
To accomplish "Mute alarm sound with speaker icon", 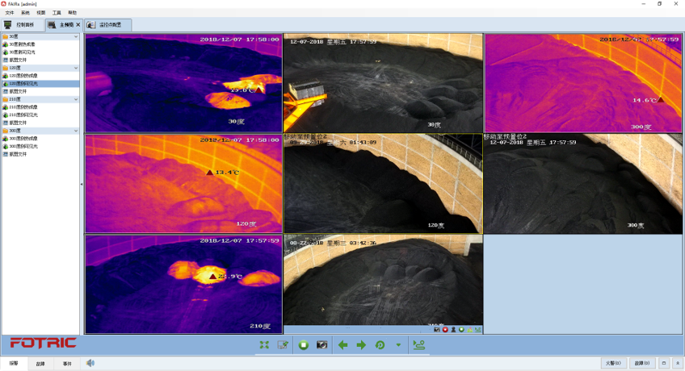I will 90,363.
